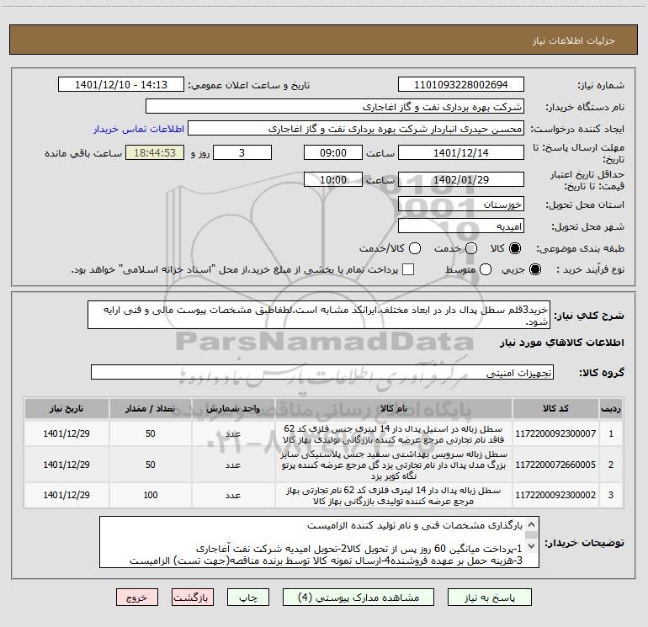Image resolution: width=648 pixels, height=627 pixels.
Task: Click the countdown timer 18:44:53 field
Action: [155, 153]
